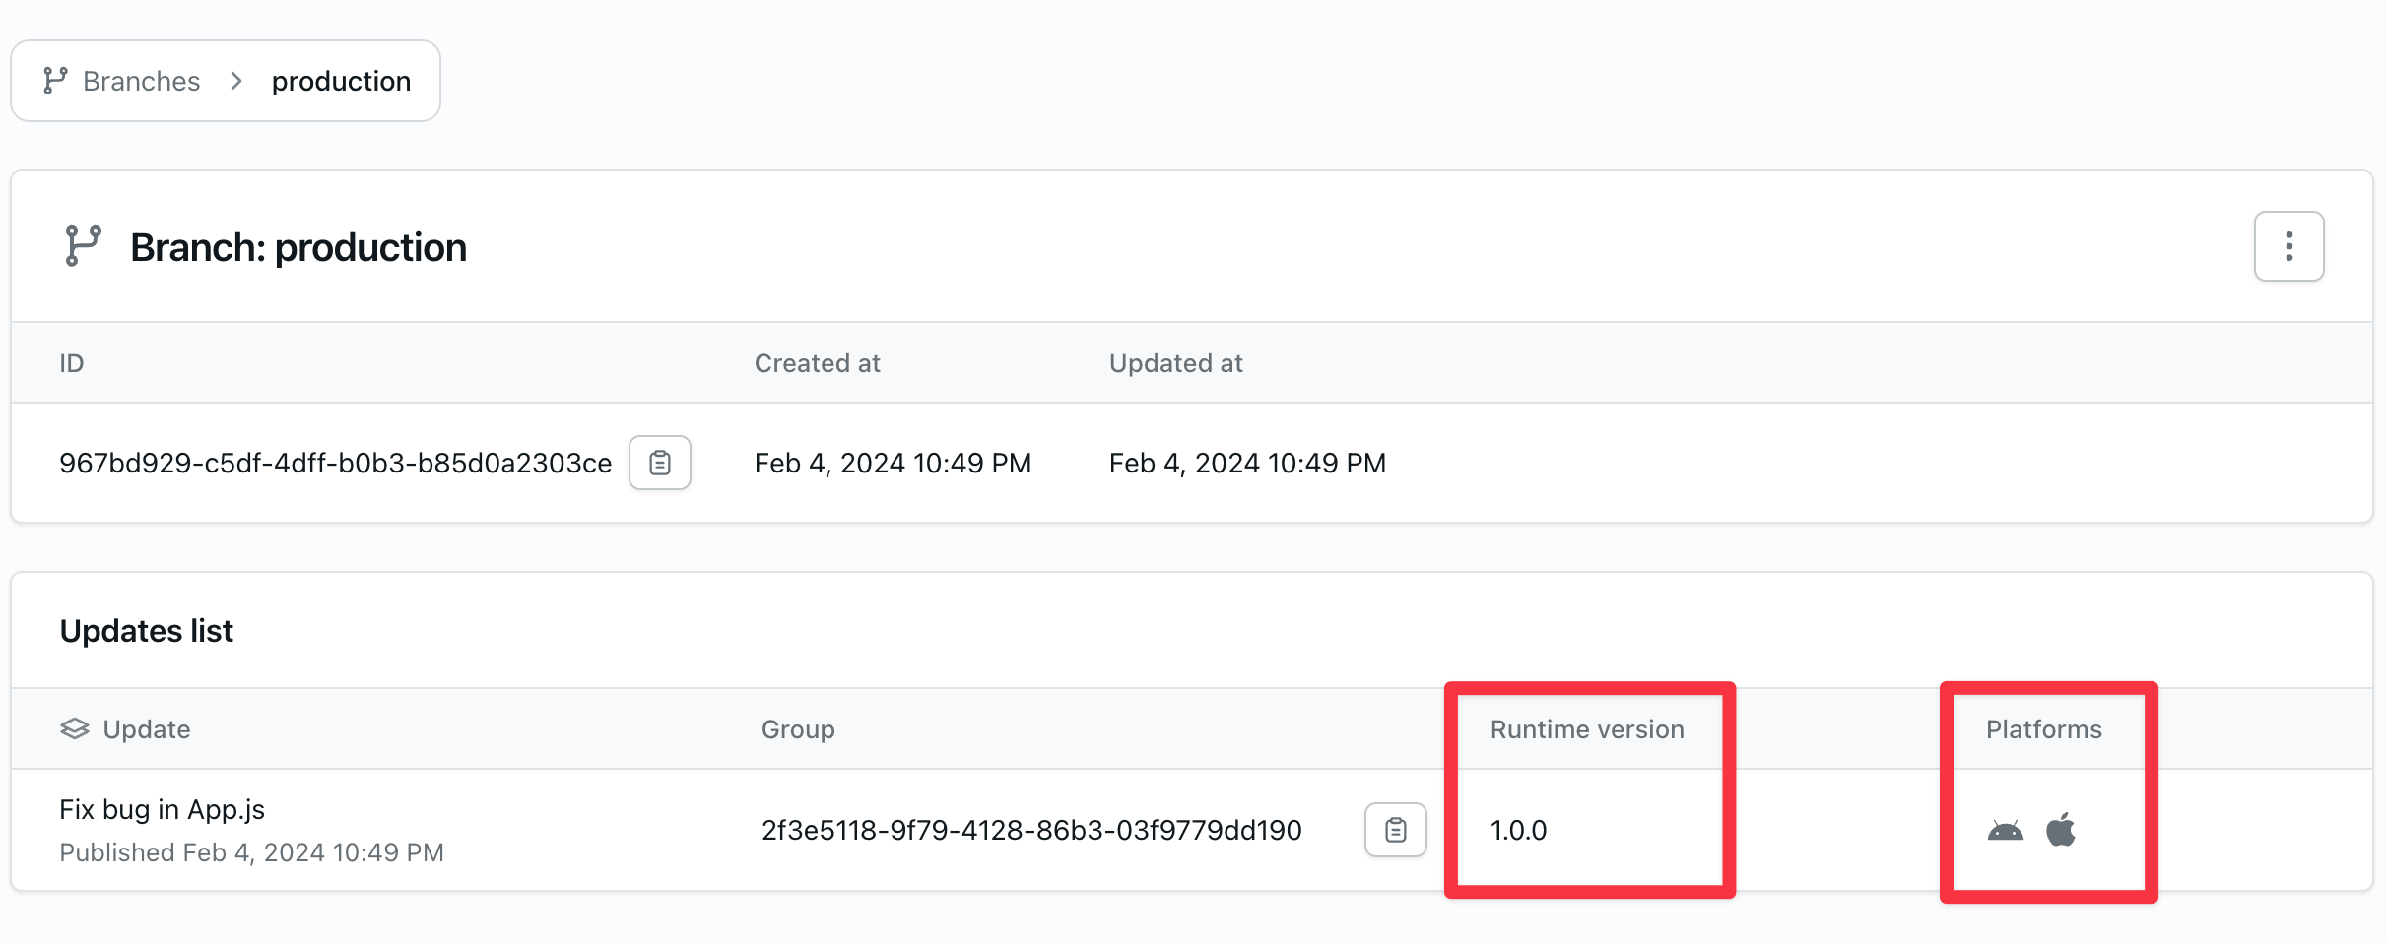Copy the branch ID with the clipboard icon
The image size is (2386, 943).
pos(659,463)
